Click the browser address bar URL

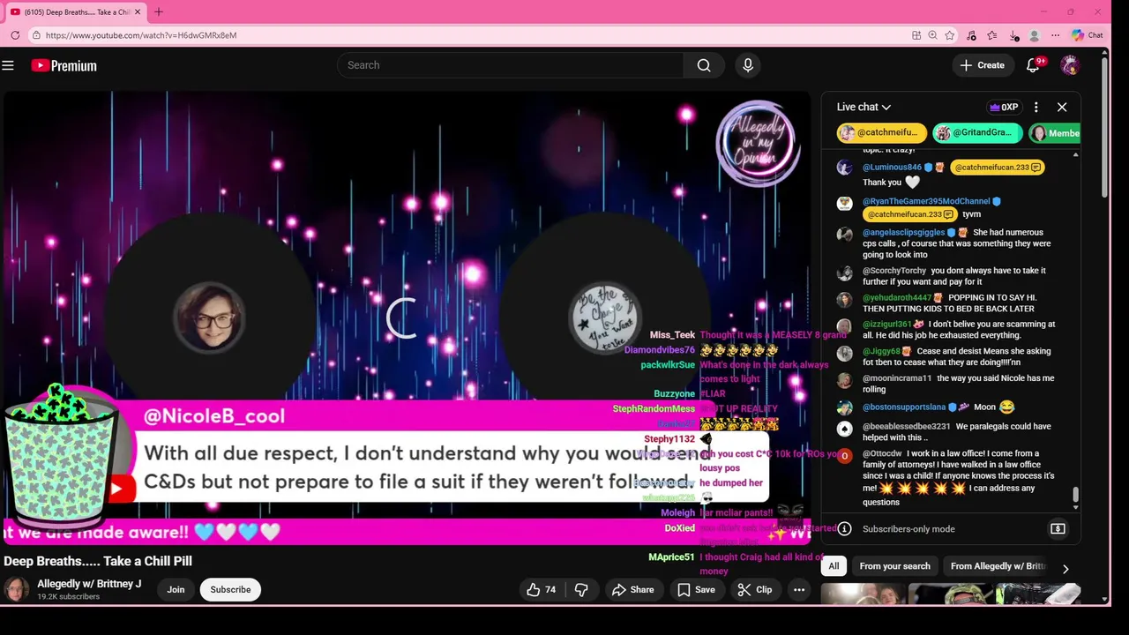coord(140,35)
